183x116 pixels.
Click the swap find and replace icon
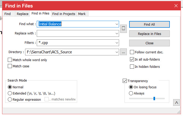click(x=123, y=28)
